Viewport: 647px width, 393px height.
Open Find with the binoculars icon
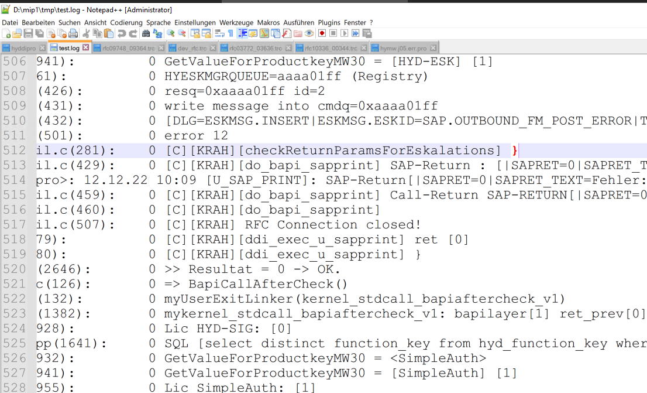tap(146, 33)
